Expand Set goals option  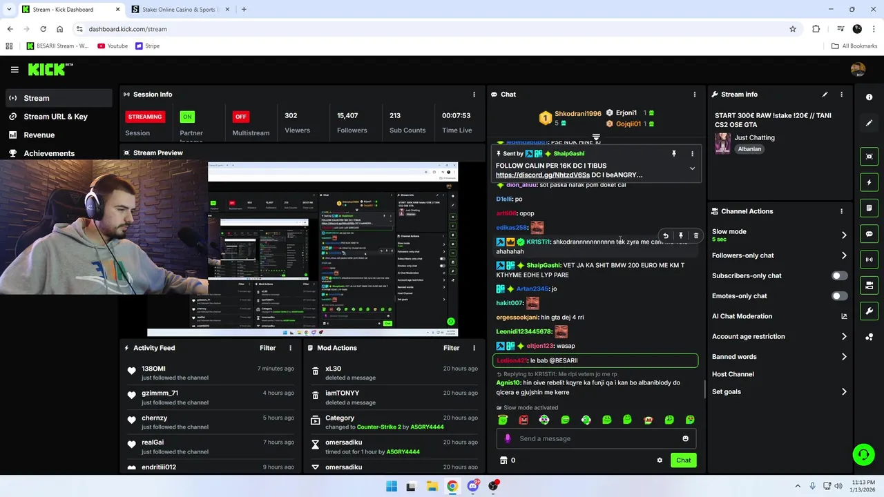[x=844, y=392]
